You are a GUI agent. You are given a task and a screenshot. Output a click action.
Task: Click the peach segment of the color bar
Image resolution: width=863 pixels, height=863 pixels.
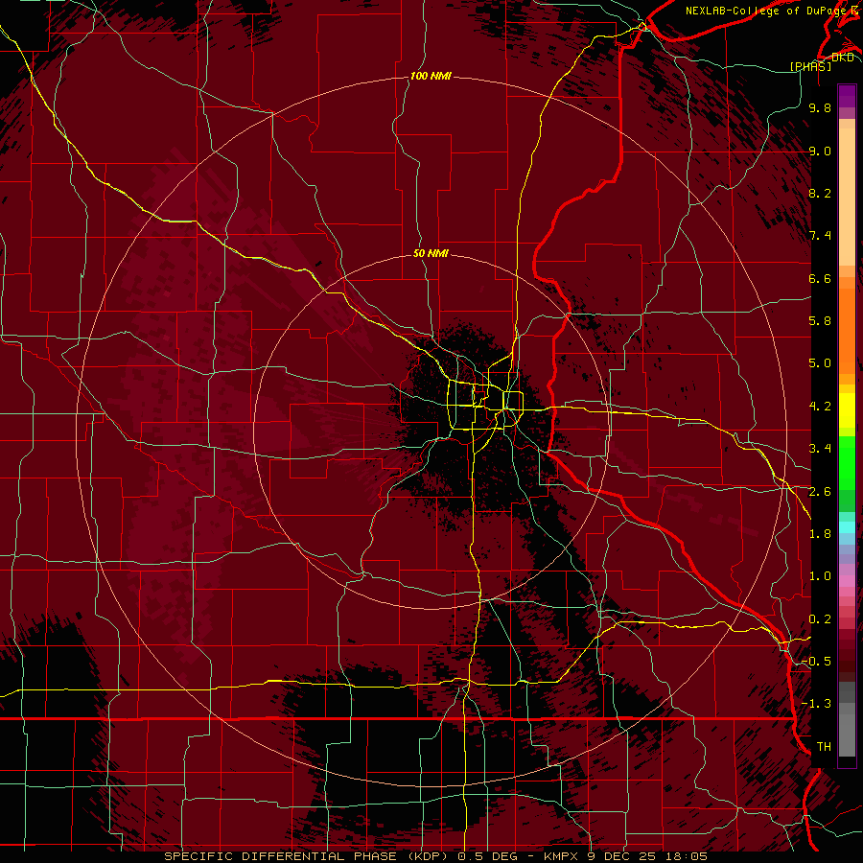point(847,197)
